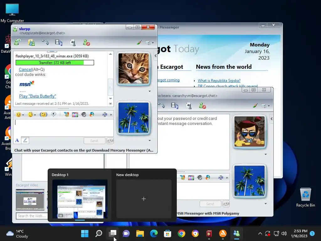321x241 pixels.
Task: Start video call in anarchyvm chat window
Action: click(x=174, y=105)
